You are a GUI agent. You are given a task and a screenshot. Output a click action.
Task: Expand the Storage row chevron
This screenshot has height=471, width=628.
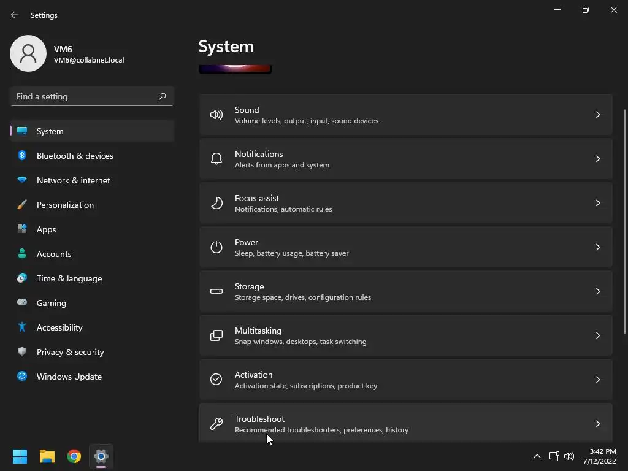pos(598,291)
